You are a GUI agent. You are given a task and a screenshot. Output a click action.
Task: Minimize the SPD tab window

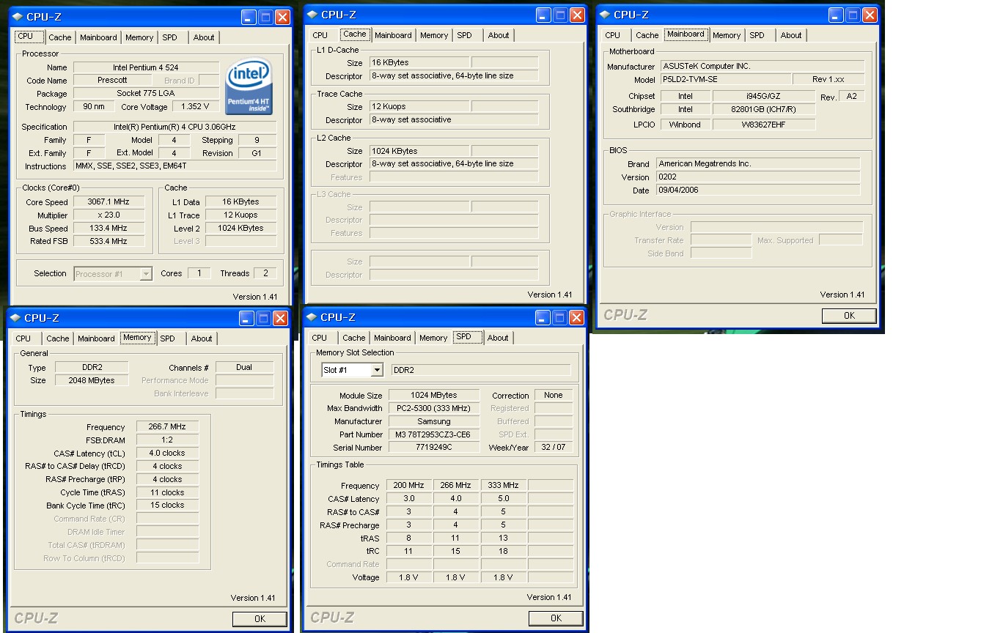pyautogui.click(x=543, y=317)
